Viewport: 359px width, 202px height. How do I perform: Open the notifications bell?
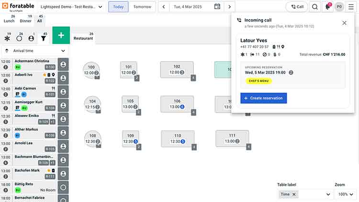[328, 7]
